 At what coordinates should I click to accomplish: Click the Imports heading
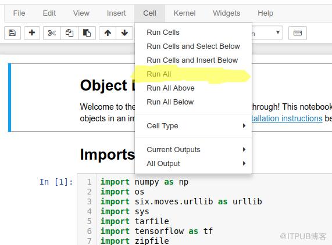[108, 154]
